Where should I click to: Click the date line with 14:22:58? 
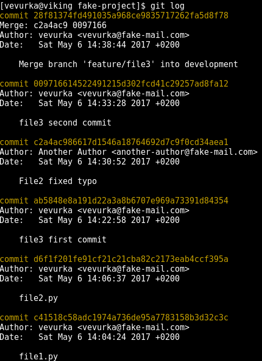pos(90,220)
